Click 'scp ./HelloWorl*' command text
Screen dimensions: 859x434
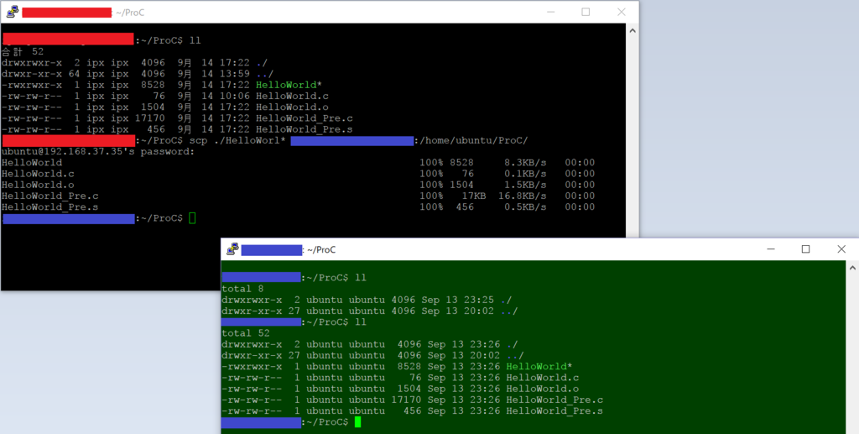237,141
